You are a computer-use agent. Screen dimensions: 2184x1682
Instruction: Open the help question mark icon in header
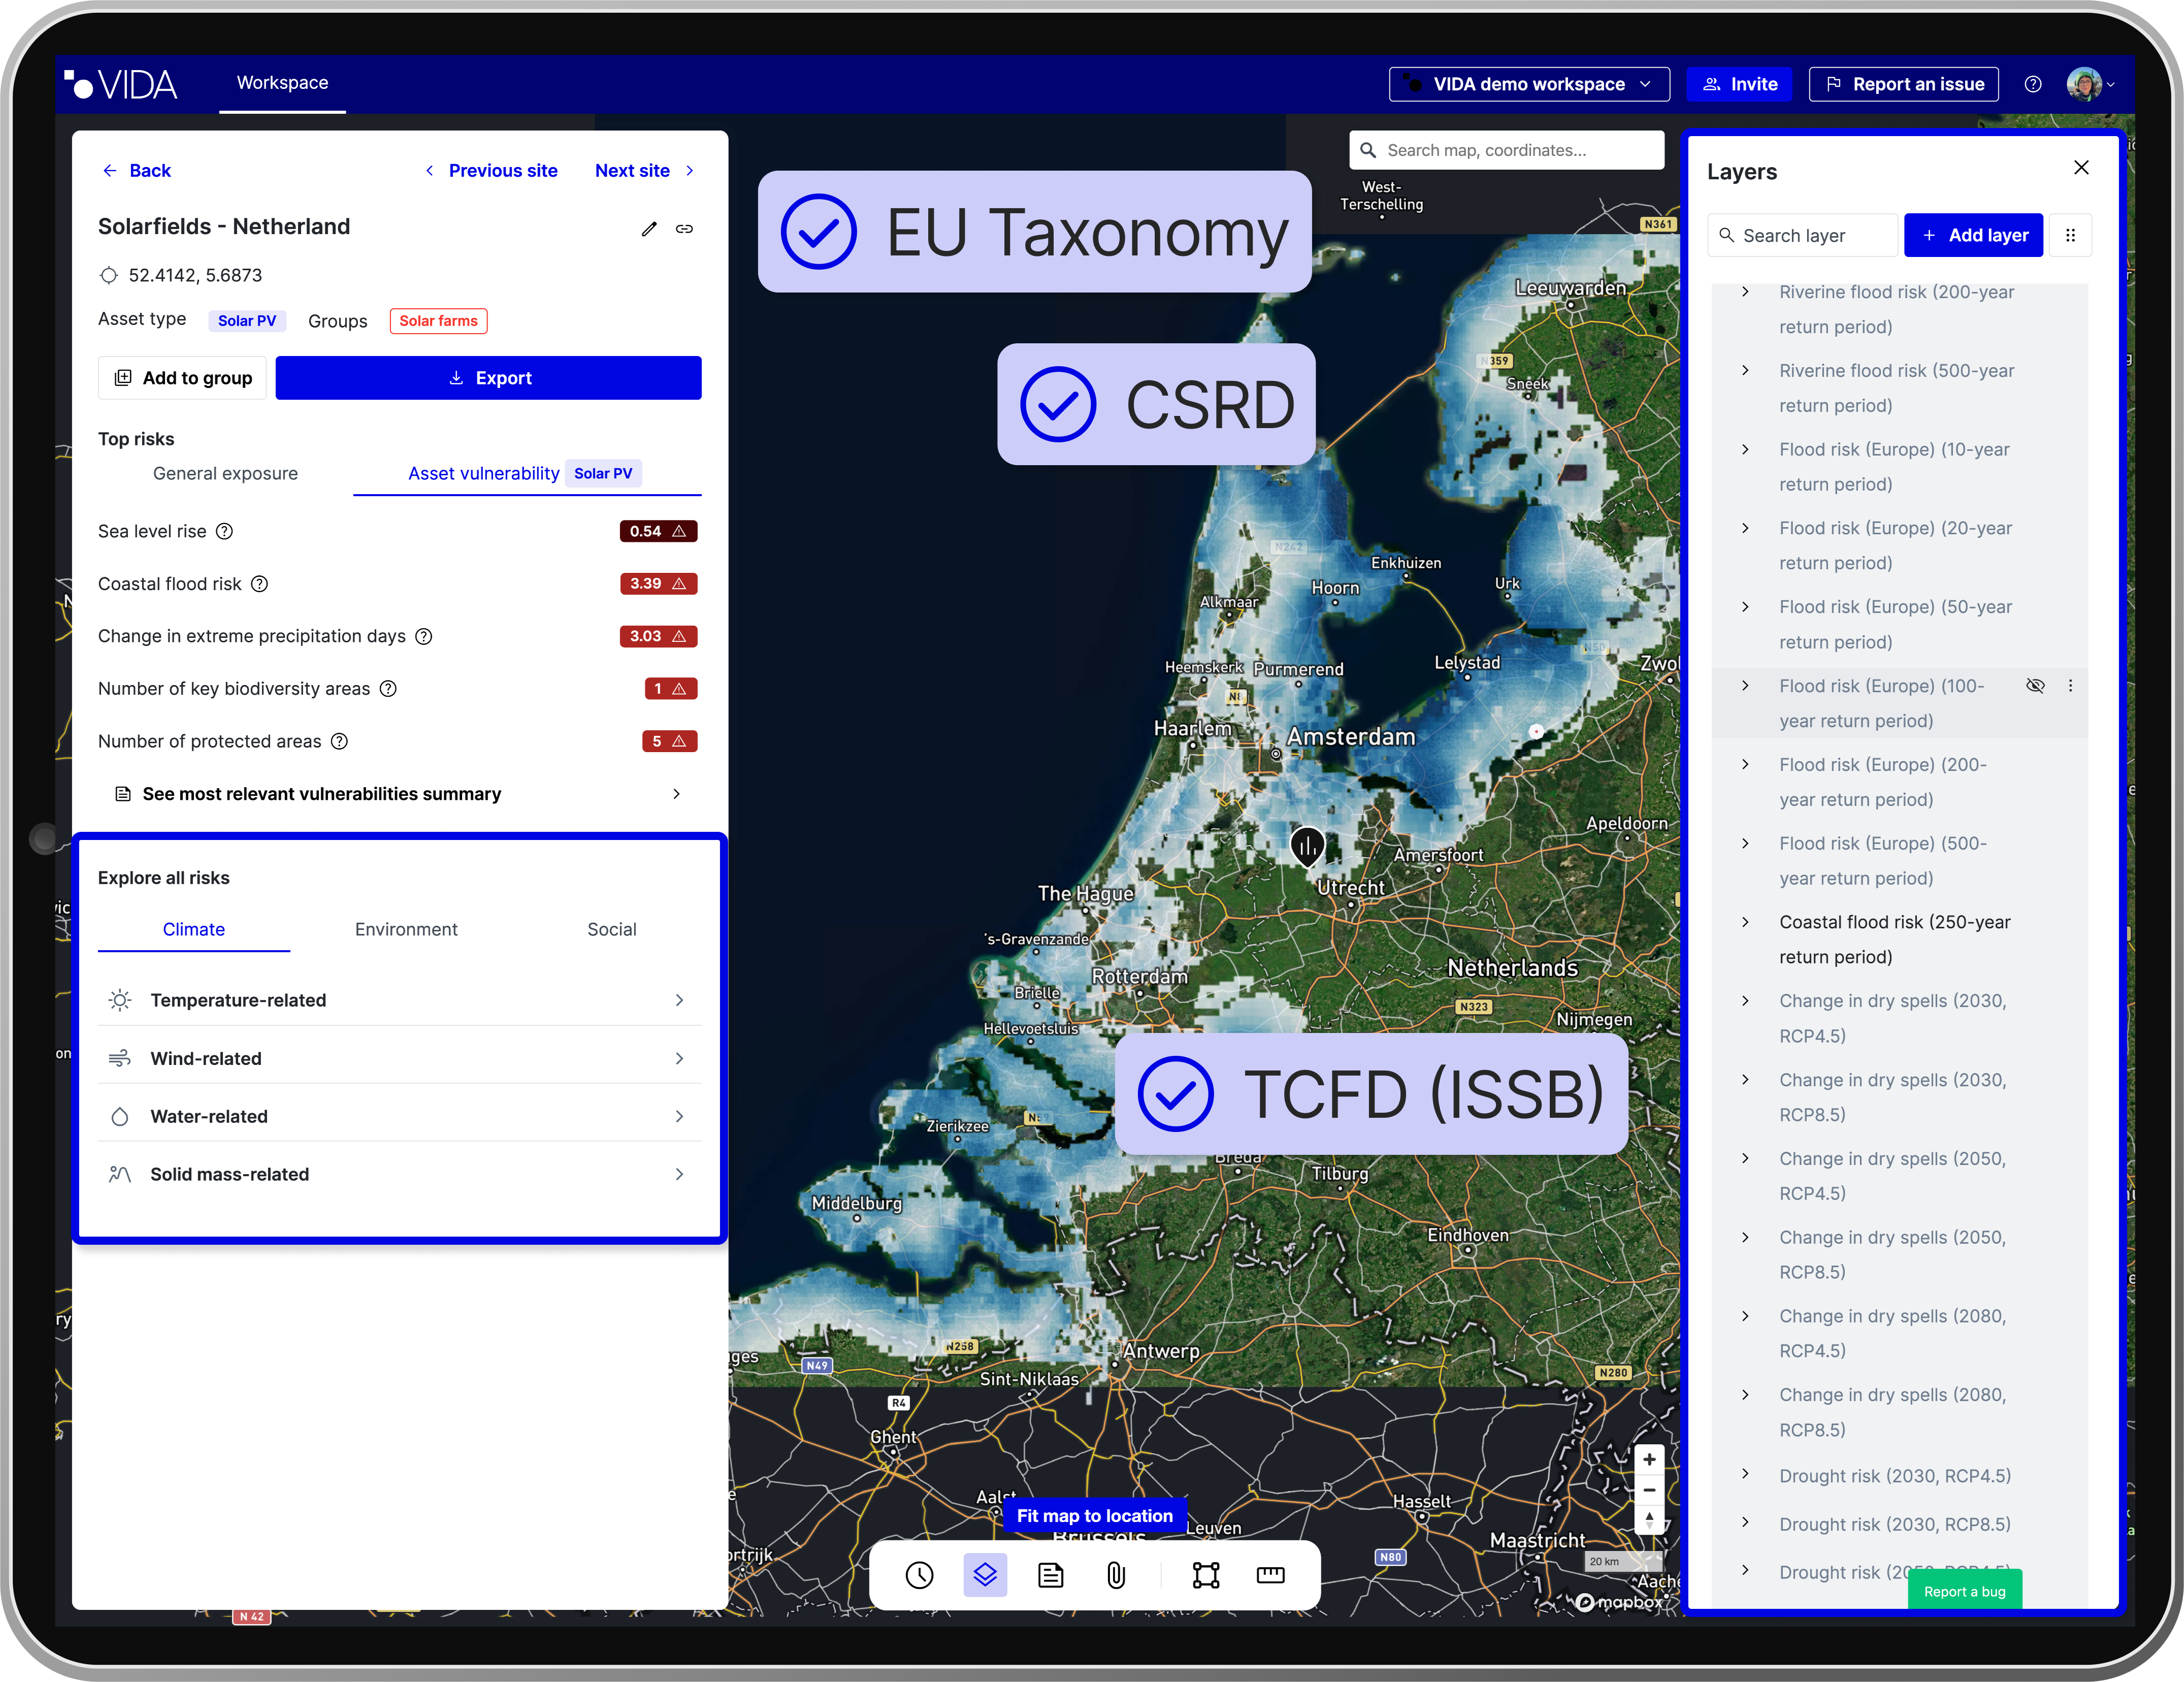pyautogui.click(x=2033, y=84)
